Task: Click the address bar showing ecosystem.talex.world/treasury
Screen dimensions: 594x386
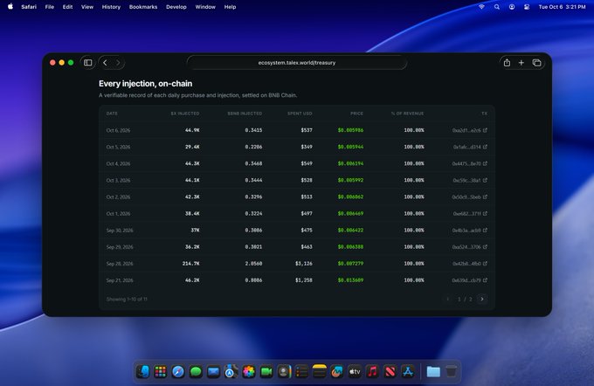Action: point(297,63)
